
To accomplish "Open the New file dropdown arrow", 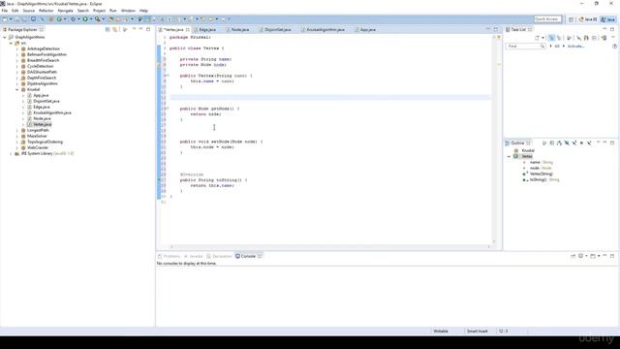I will point(11,19).
